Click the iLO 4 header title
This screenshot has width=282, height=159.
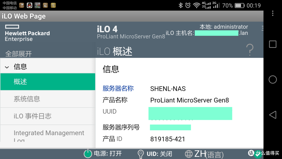107,29
